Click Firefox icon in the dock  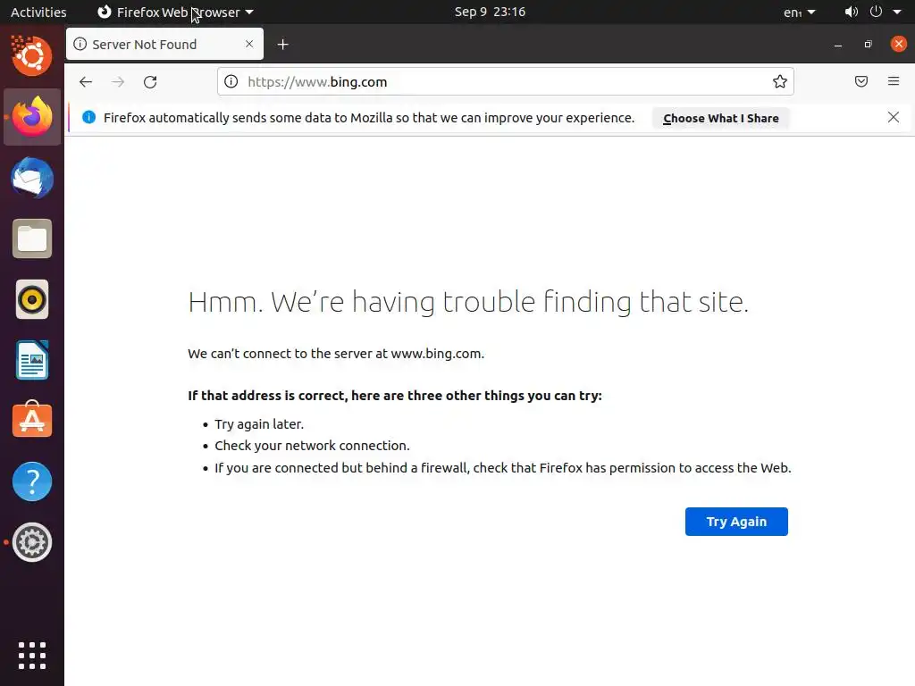click(x=32, y=117)
